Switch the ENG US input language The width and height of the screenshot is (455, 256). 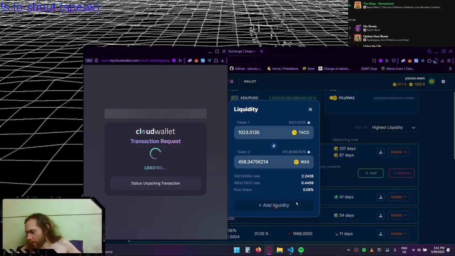click(405, 250)
